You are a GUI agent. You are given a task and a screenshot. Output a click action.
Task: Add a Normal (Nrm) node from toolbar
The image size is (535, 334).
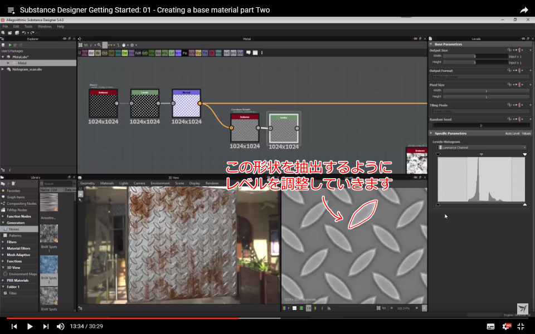click(x=178, y=53)
